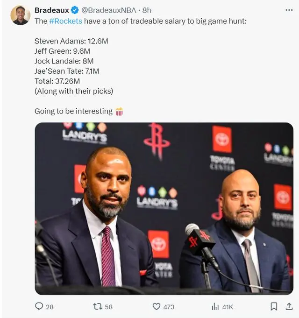Viewport: 299px width, 318px height.
Task: Expand the Rockets press conference photo
Action: (164, 208)
